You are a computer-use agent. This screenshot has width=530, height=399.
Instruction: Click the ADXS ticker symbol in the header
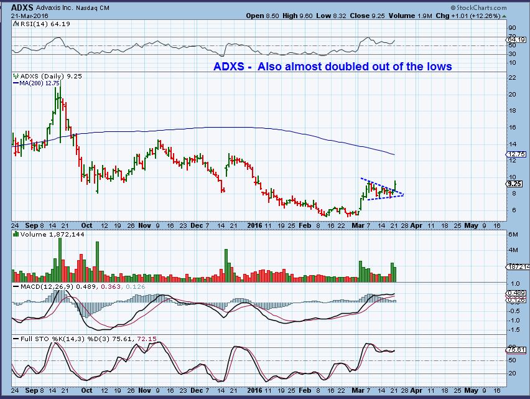point(22,7)
